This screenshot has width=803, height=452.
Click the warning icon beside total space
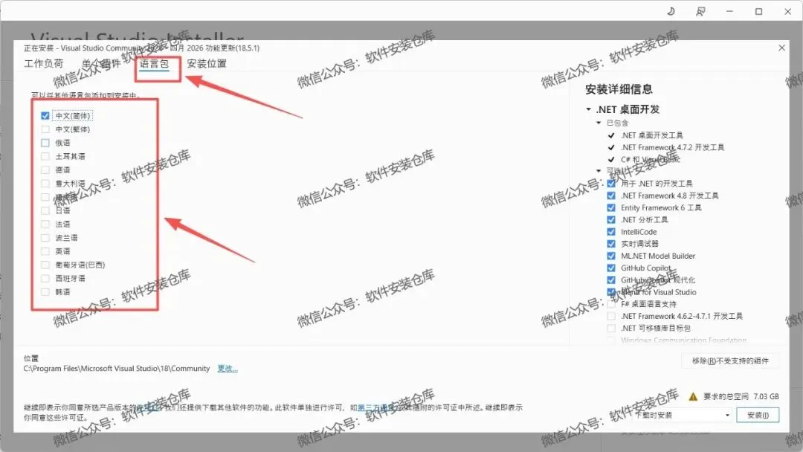pos(693,396)
